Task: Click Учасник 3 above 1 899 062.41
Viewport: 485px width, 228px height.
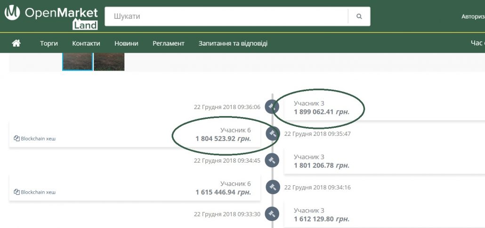Action: (309, 103)
